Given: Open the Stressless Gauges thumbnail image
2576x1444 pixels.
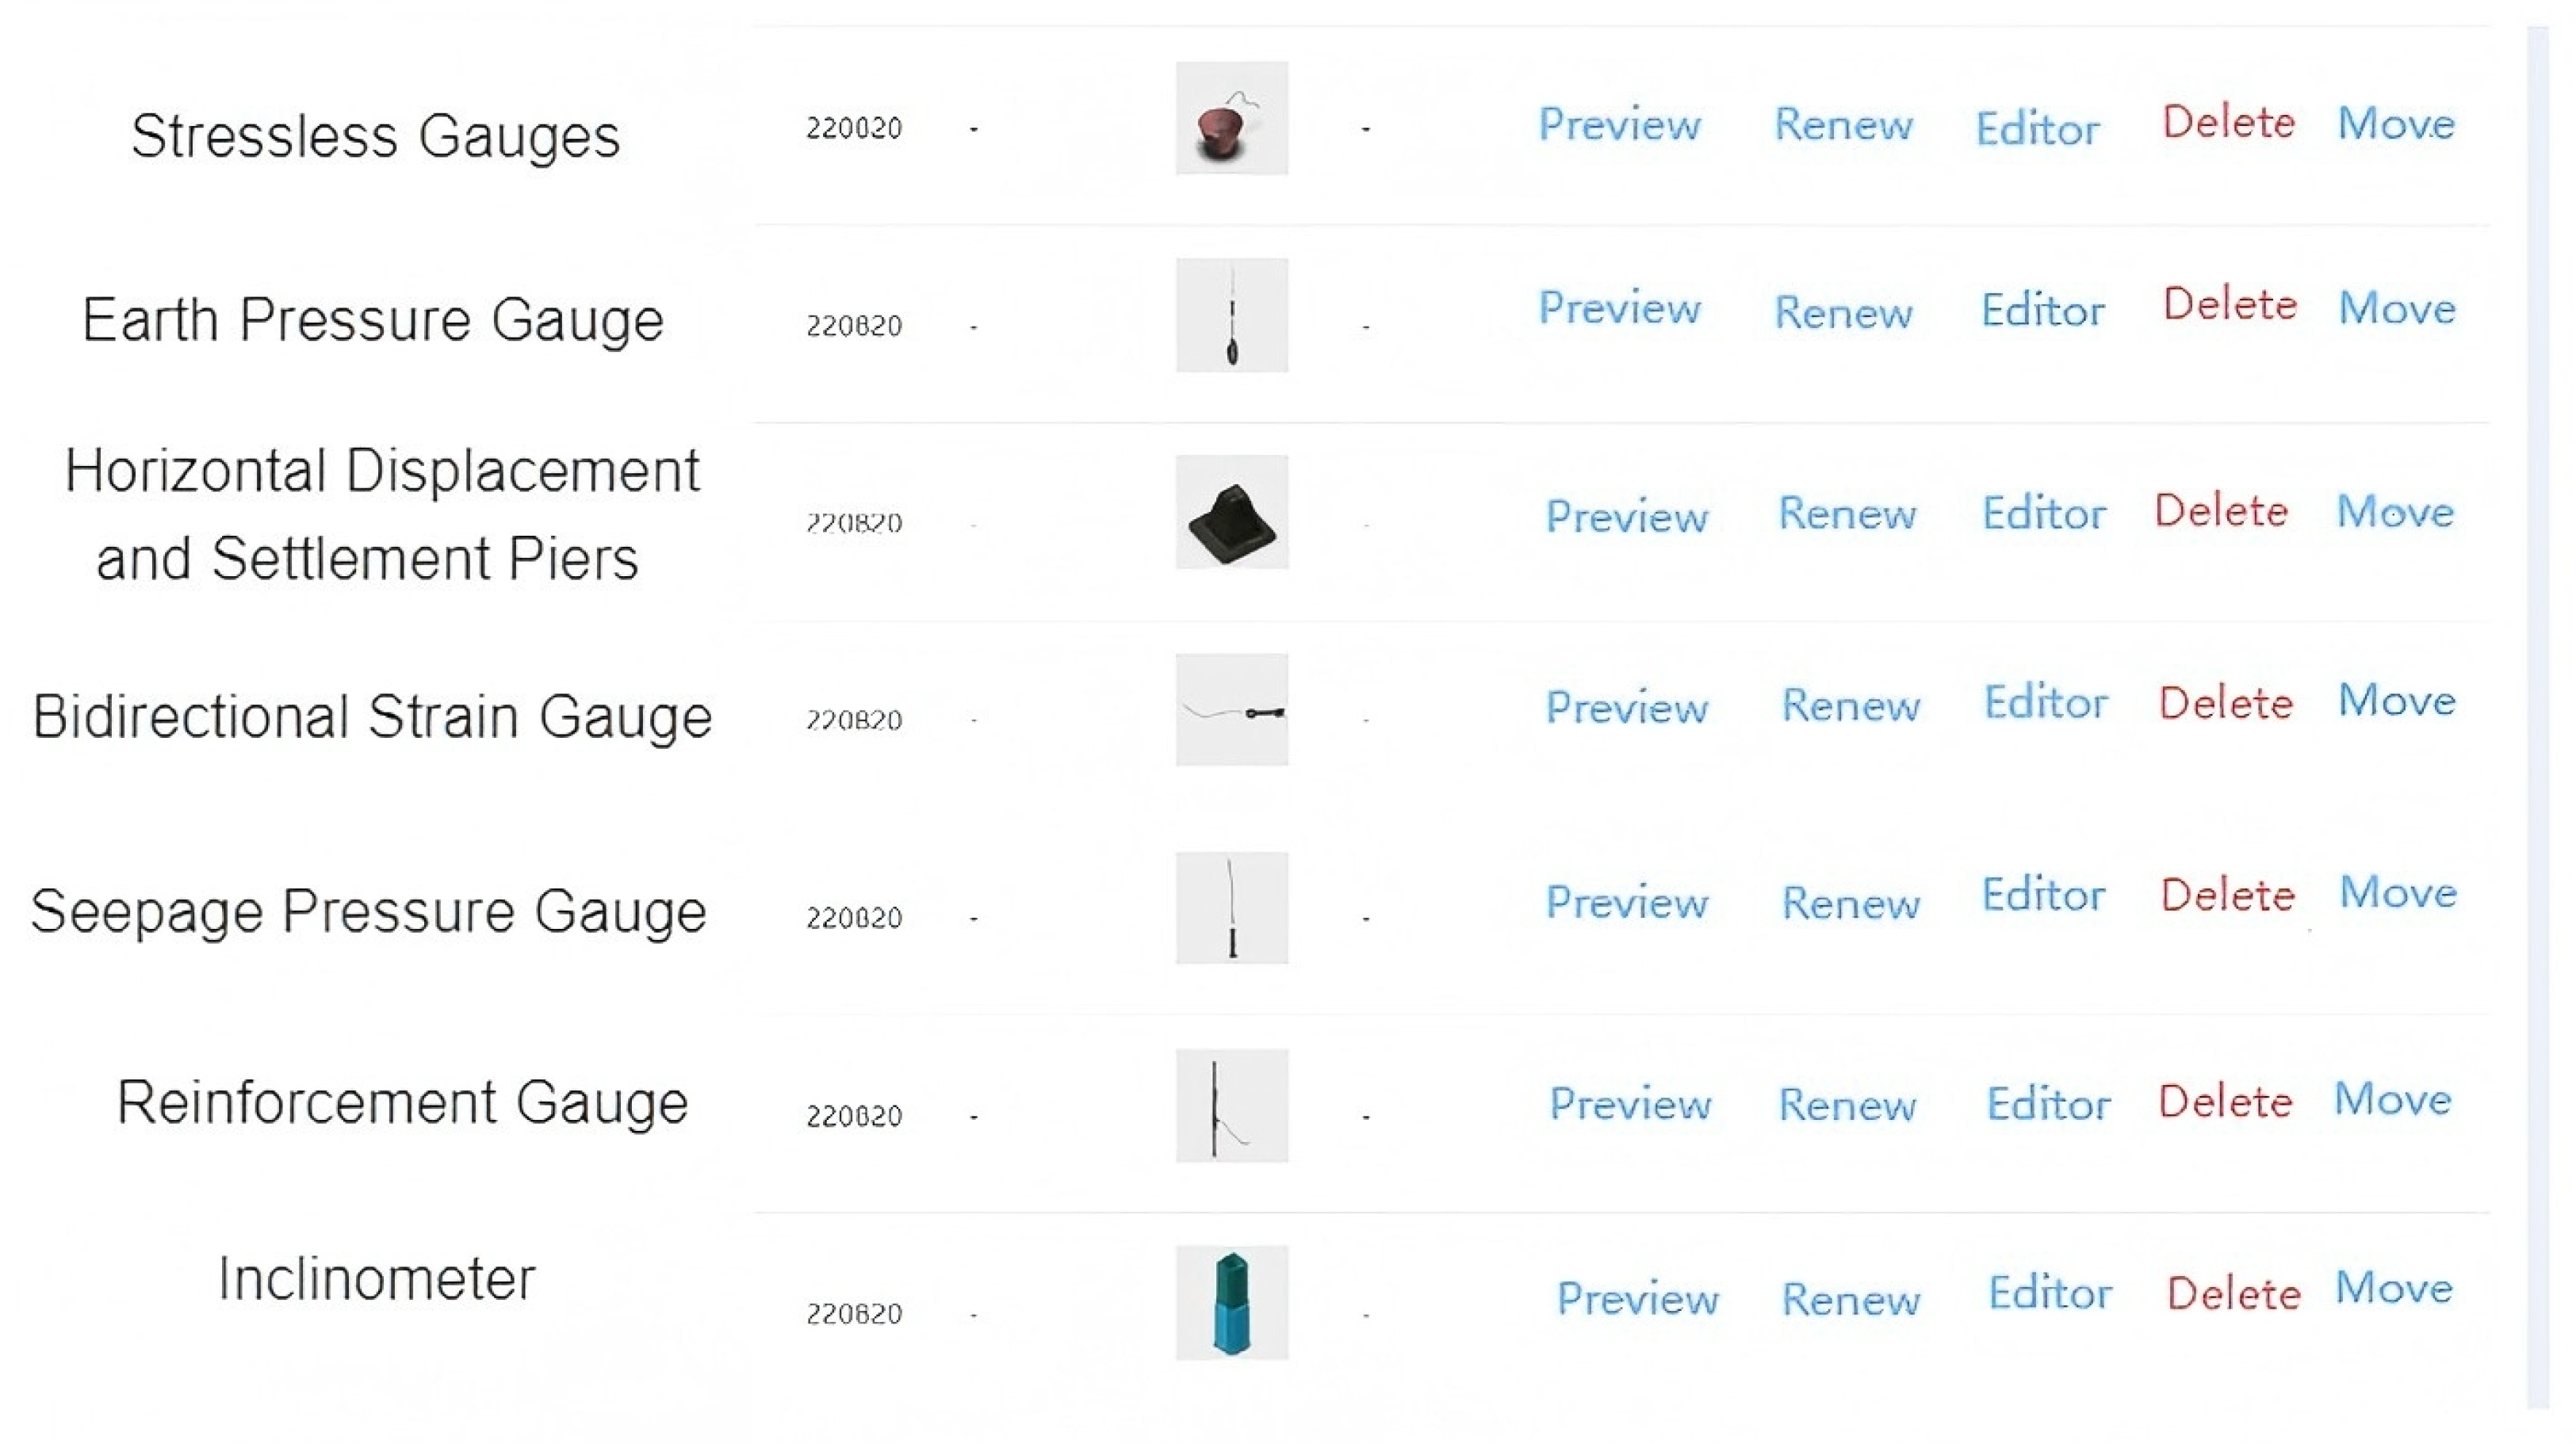Looking at the screenshot, I should [x=1231, y=118].
